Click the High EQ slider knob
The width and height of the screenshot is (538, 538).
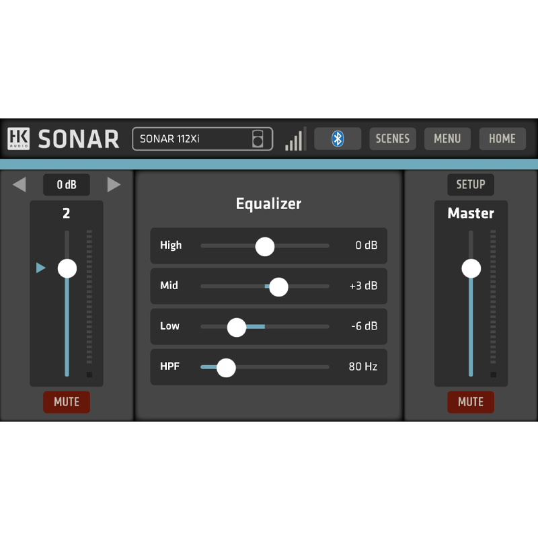[265, 246]
